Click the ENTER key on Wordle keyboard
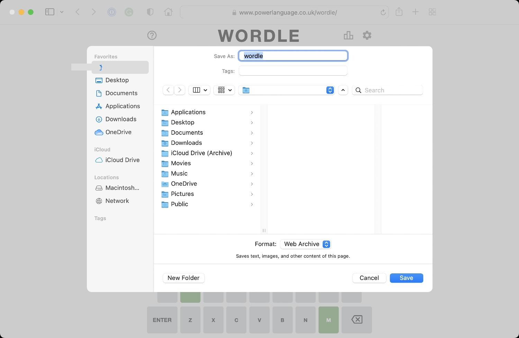 162,320
